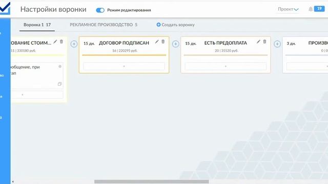328x184 pixels.
Task: Click copy icon on сообщение card
Action: coord(59,84)
